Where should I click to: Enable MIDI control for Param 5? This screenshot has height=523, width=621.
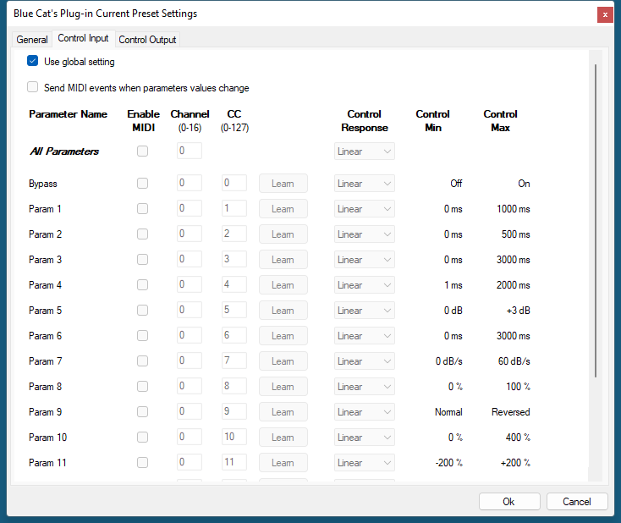[x=143, y=310]
